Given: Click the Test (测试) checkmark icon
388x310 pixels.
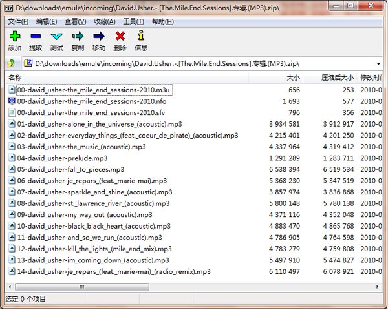Looking at the screenshot, I should click(x=57, y=37).
